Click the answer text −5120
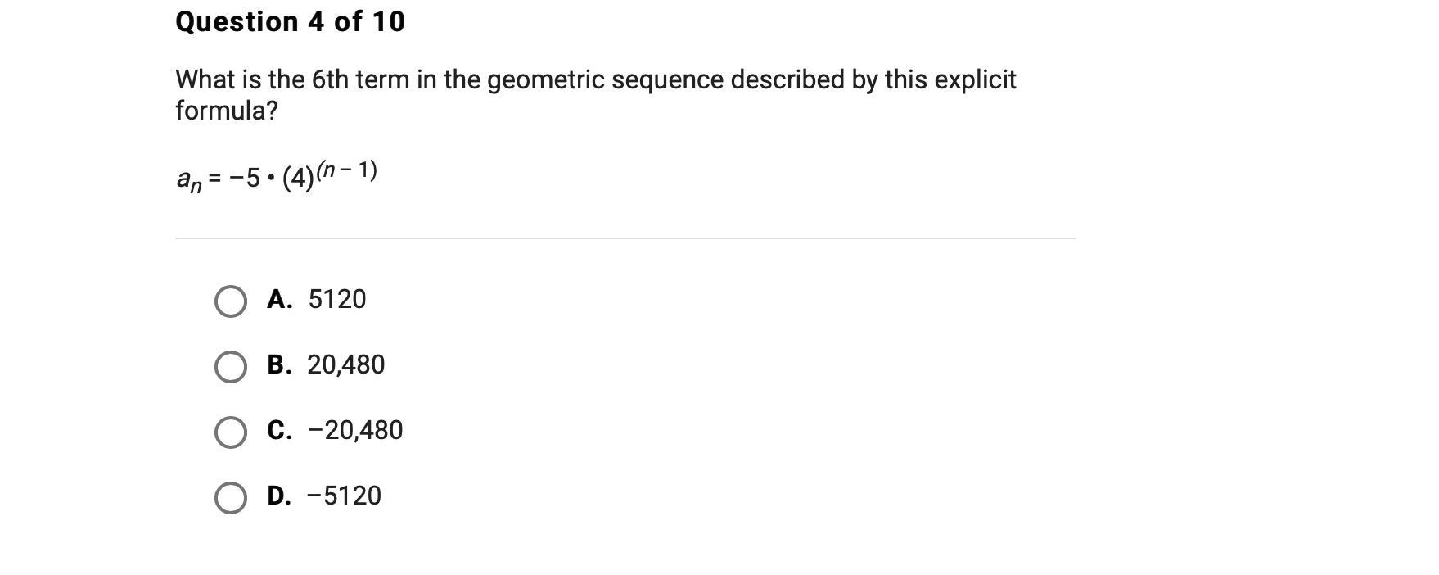 (344, 496)
